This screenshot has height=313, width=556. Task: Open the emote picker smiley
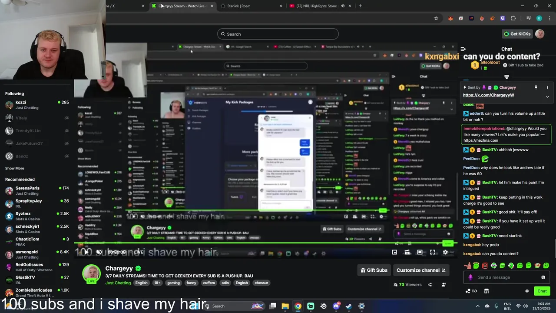click(543, 277)
